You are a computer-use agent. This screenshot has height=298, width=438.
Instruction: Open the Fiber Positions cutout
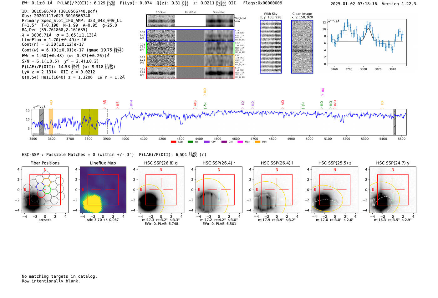(x=45, y=190)
